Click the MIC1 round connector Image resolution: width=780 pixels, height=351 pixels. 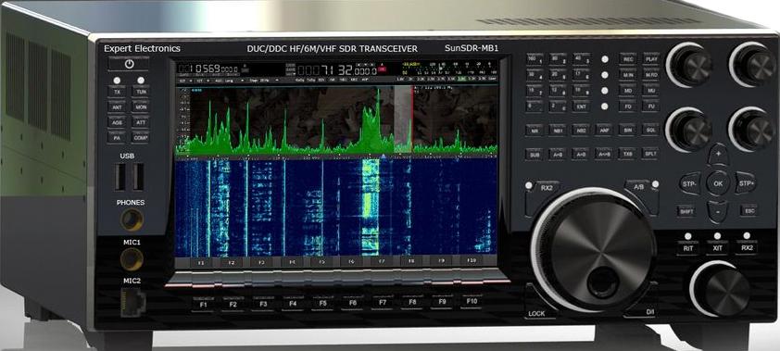tap(132, 259)
